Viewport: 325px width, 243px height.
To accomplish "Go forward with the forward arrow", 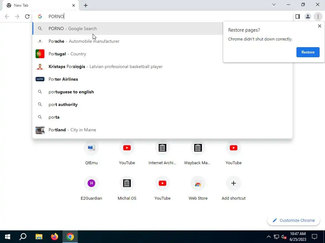I will point(17,16).
